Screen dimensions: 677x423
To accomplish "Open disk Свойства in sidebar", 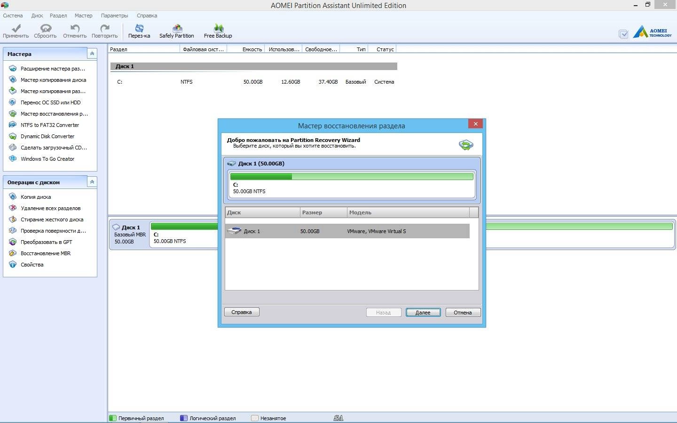I will click(x=26, y=265).
